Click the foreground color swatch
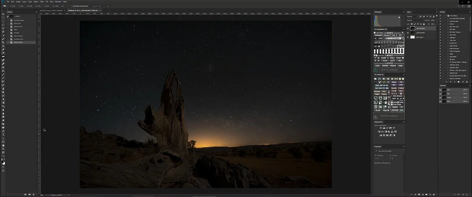 pos(3,161)
